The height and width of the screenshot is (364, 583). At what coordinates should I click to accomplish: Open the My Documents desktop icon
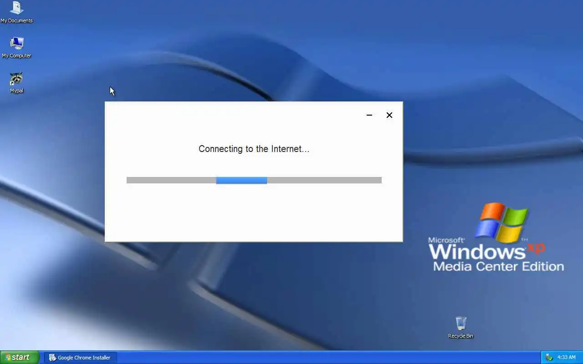pos(16,12)
